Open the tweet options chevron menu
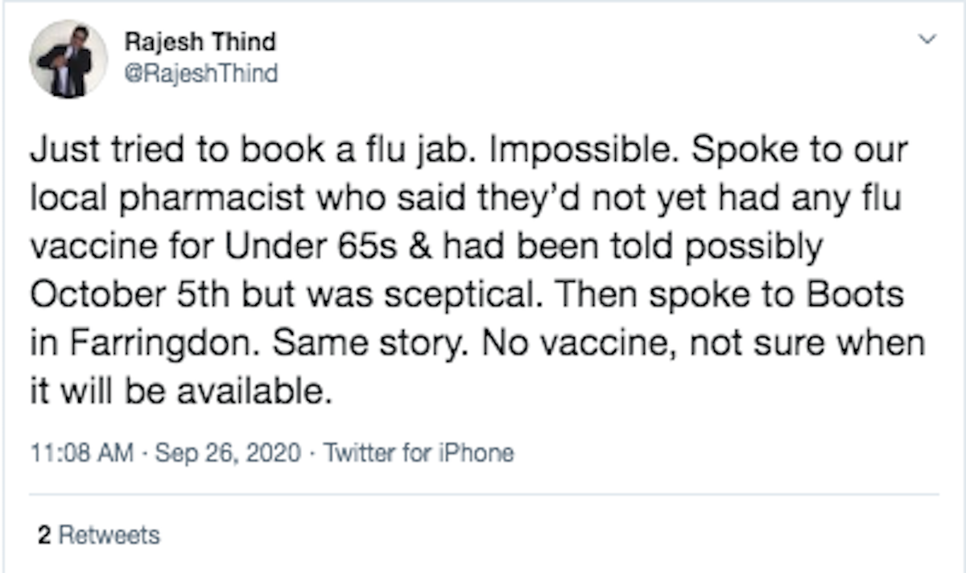The width and height of the screenshot is (966, 573). [929, 39]
